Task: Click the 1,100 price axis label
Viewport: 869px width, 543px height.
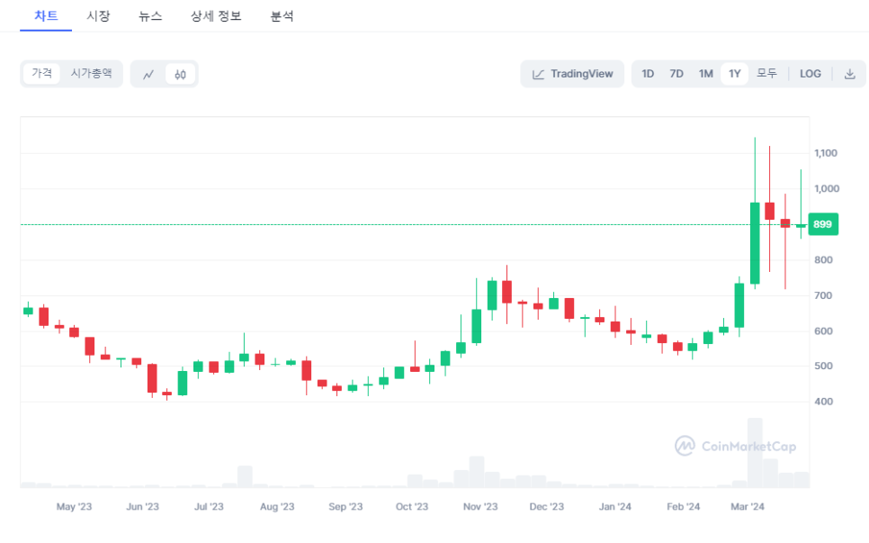Action: (x=826, y=153)
